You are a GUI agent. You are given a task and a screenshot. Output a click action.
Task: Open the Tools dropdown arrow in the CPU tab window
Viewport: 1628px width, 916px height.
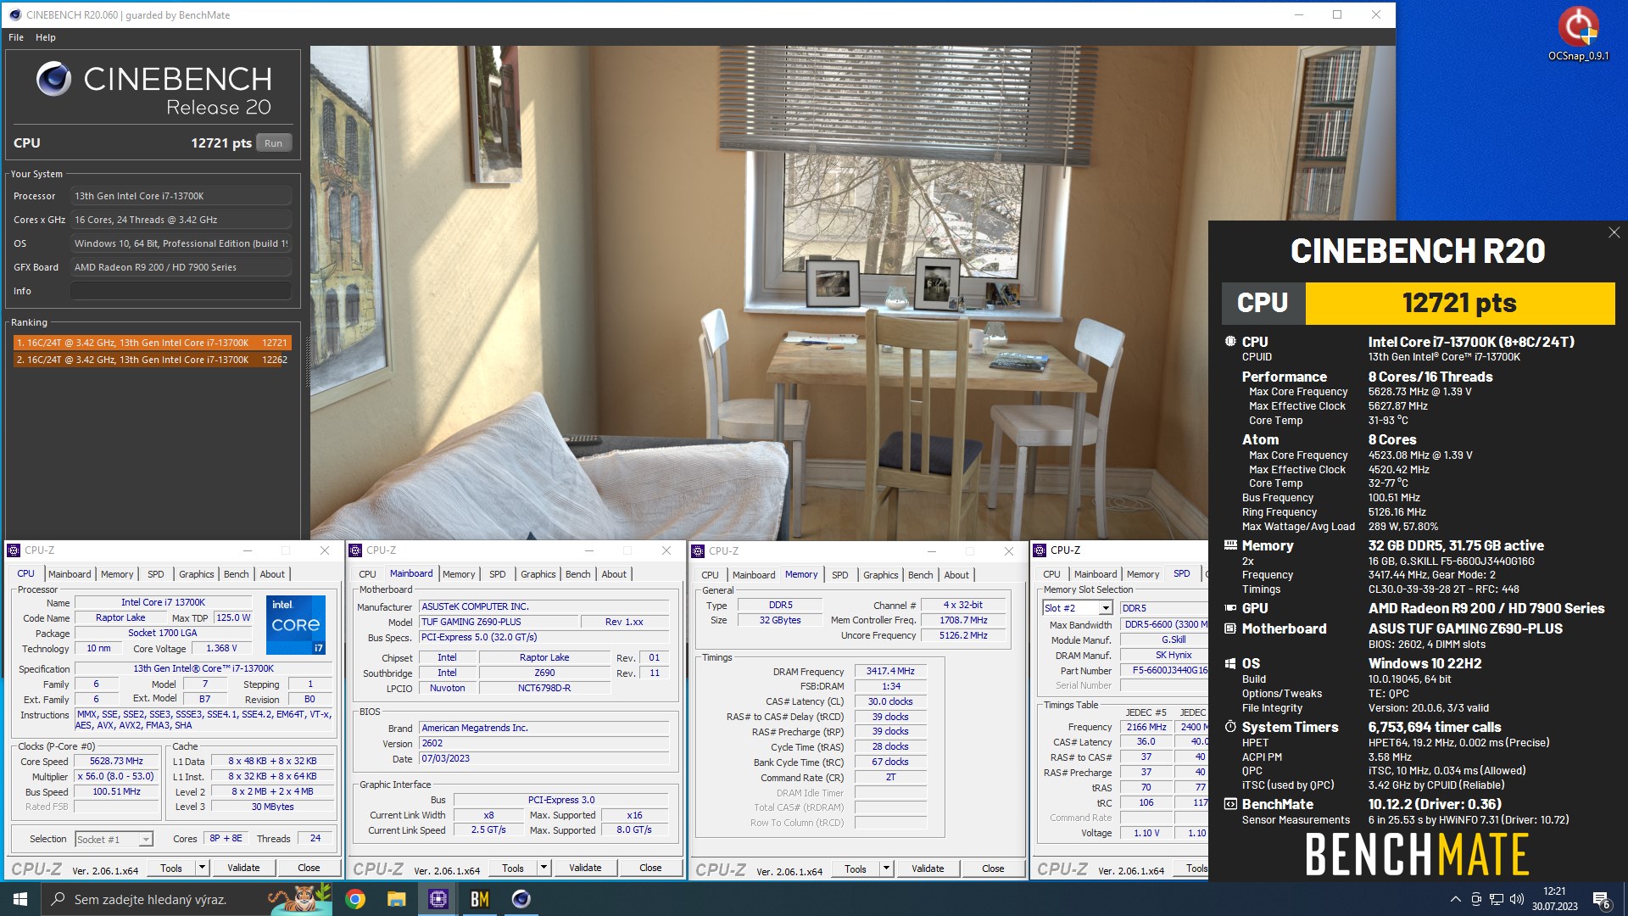point(202,868)
